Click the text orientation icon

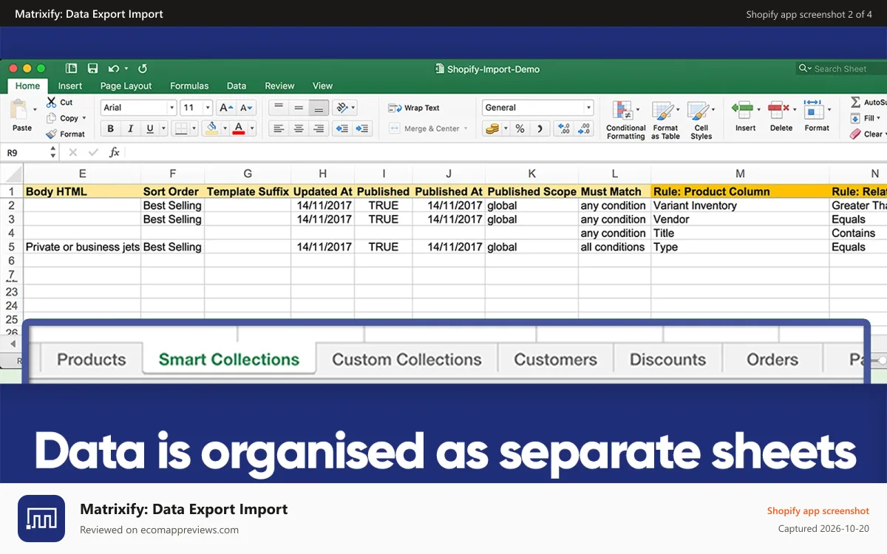[x=341, y=108]
